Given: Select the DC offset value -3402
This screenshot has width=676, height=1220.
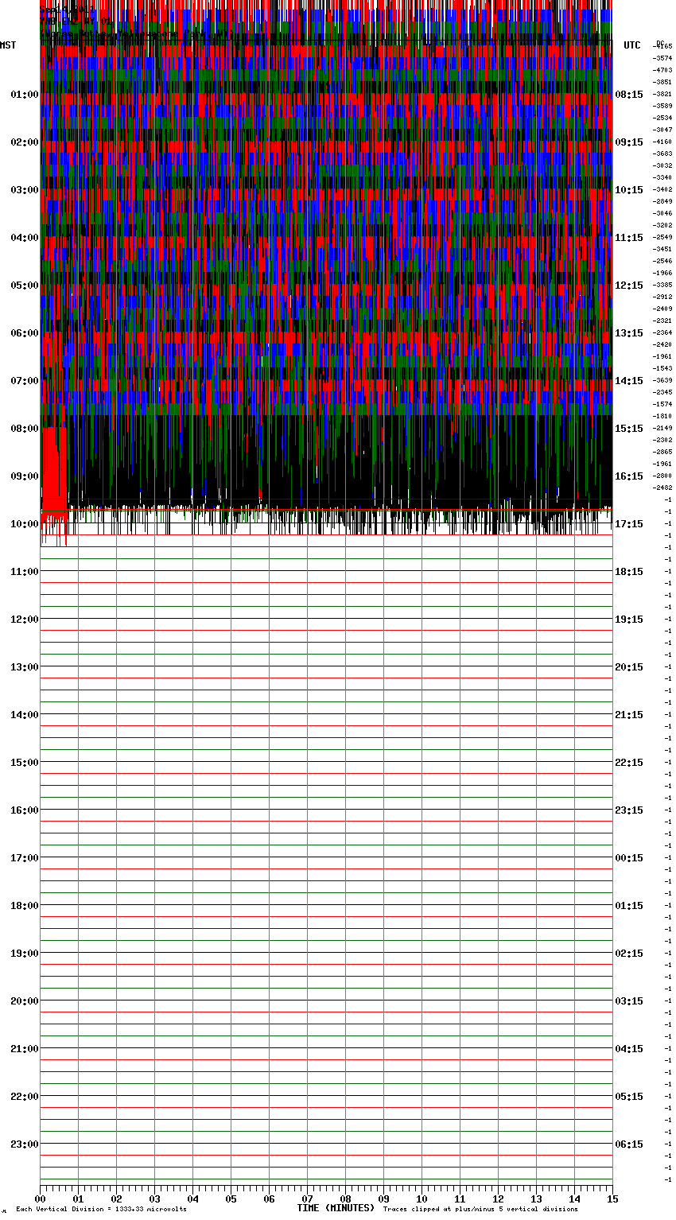Looking at the screenshot, I should tap(662, 189).
